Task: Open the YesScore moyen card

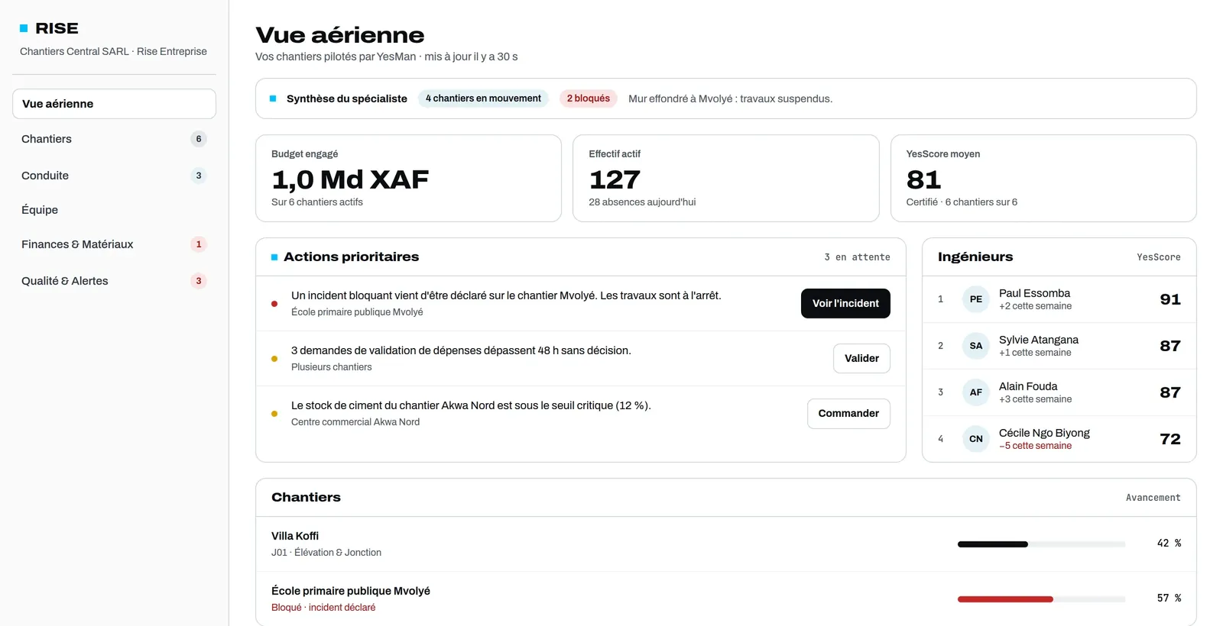Action: (x=1043, y=179)
